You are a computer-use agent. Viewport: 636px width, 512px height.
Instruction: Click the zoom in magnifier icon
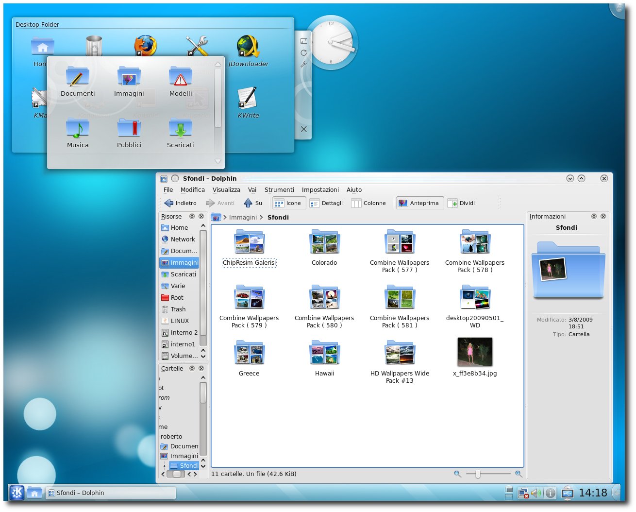pos(519,474)
